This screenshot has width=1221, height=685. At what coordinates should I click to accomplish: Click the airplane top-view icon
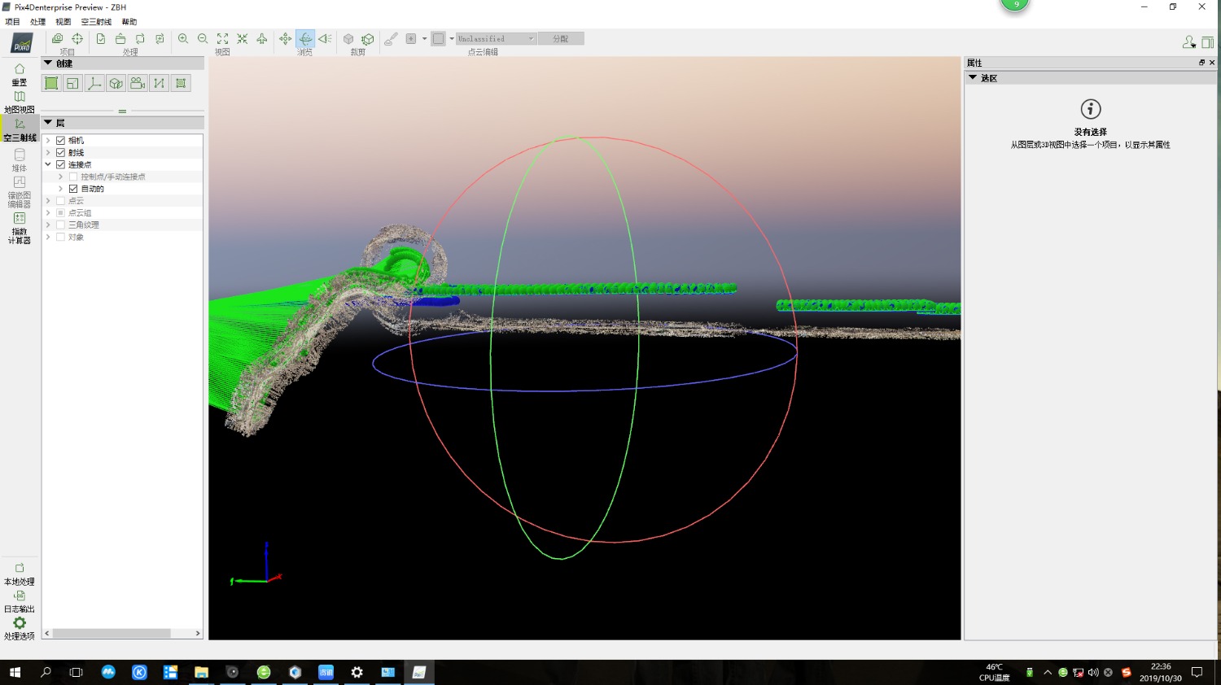tap(261, 38)
